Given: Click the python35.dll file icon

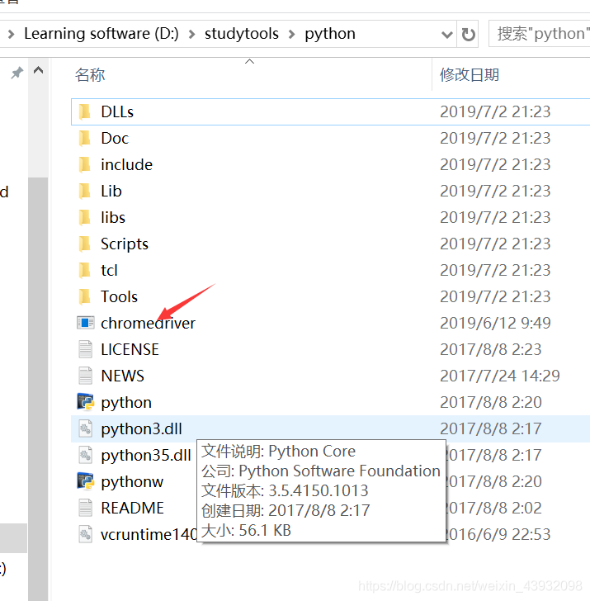Looking at the screenshot, I should point(86,456).
